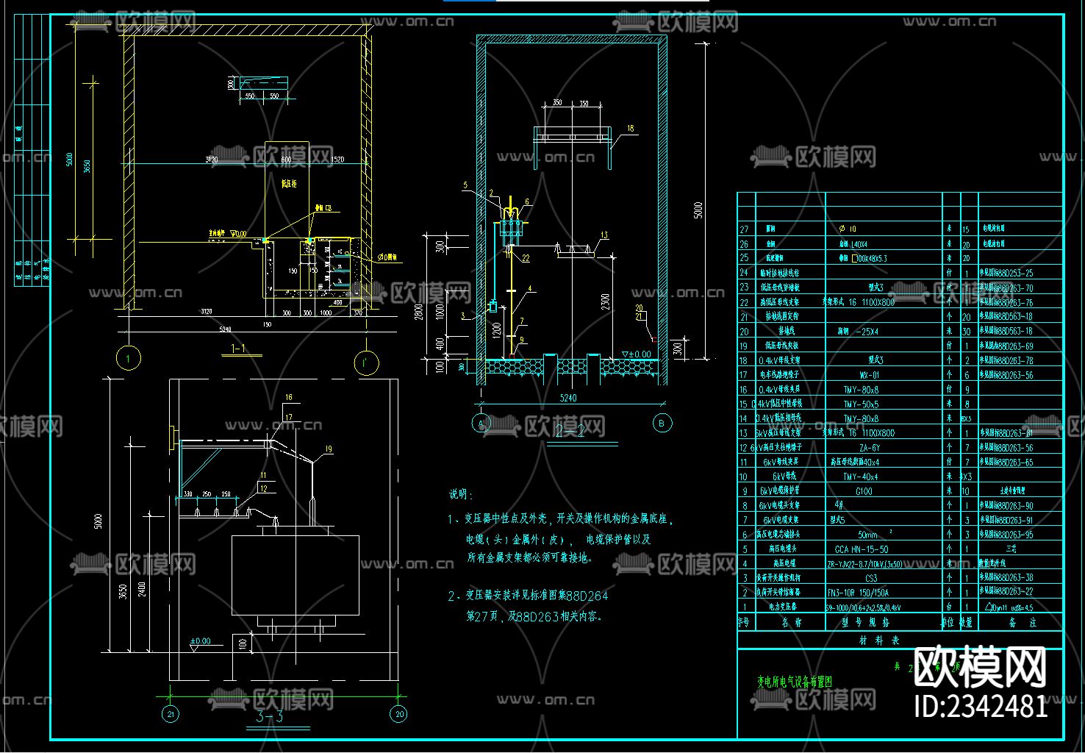The height and width of the screenshot is (753, 1085).
Task: Click the '2800' dimension left of section 2-2
Action: (419, 313)
